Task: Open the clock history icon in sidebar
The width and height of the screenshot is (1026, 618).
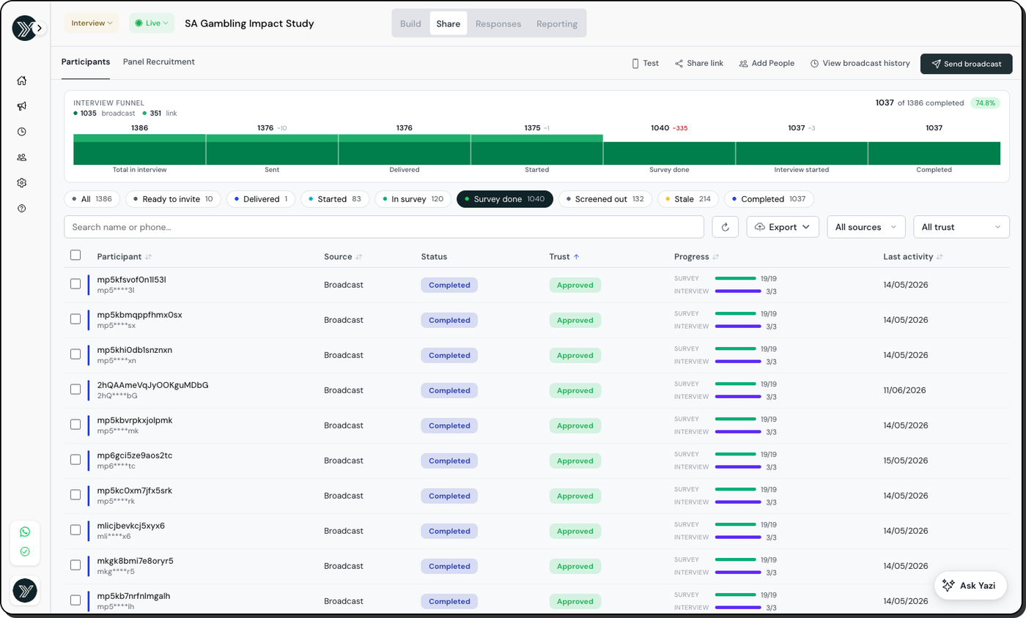Action: (x=22, y=132)
